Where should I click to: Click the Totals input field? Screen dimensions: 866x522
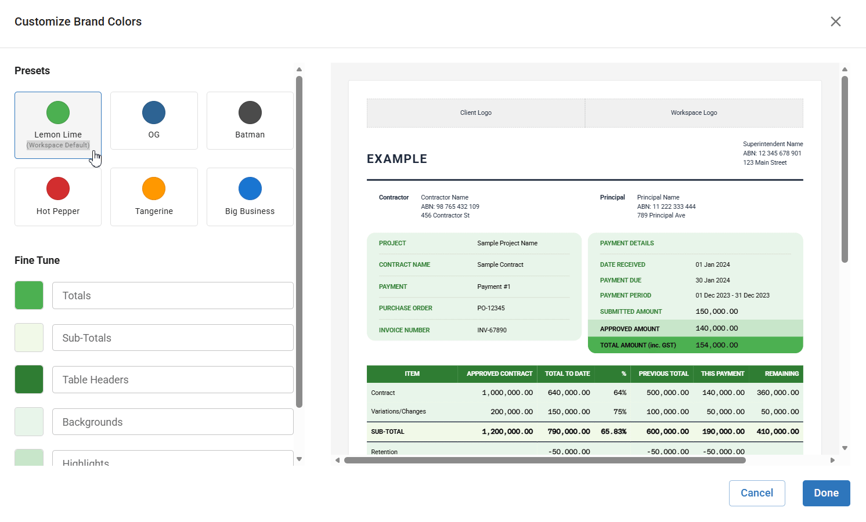click(x=172, y=296)
